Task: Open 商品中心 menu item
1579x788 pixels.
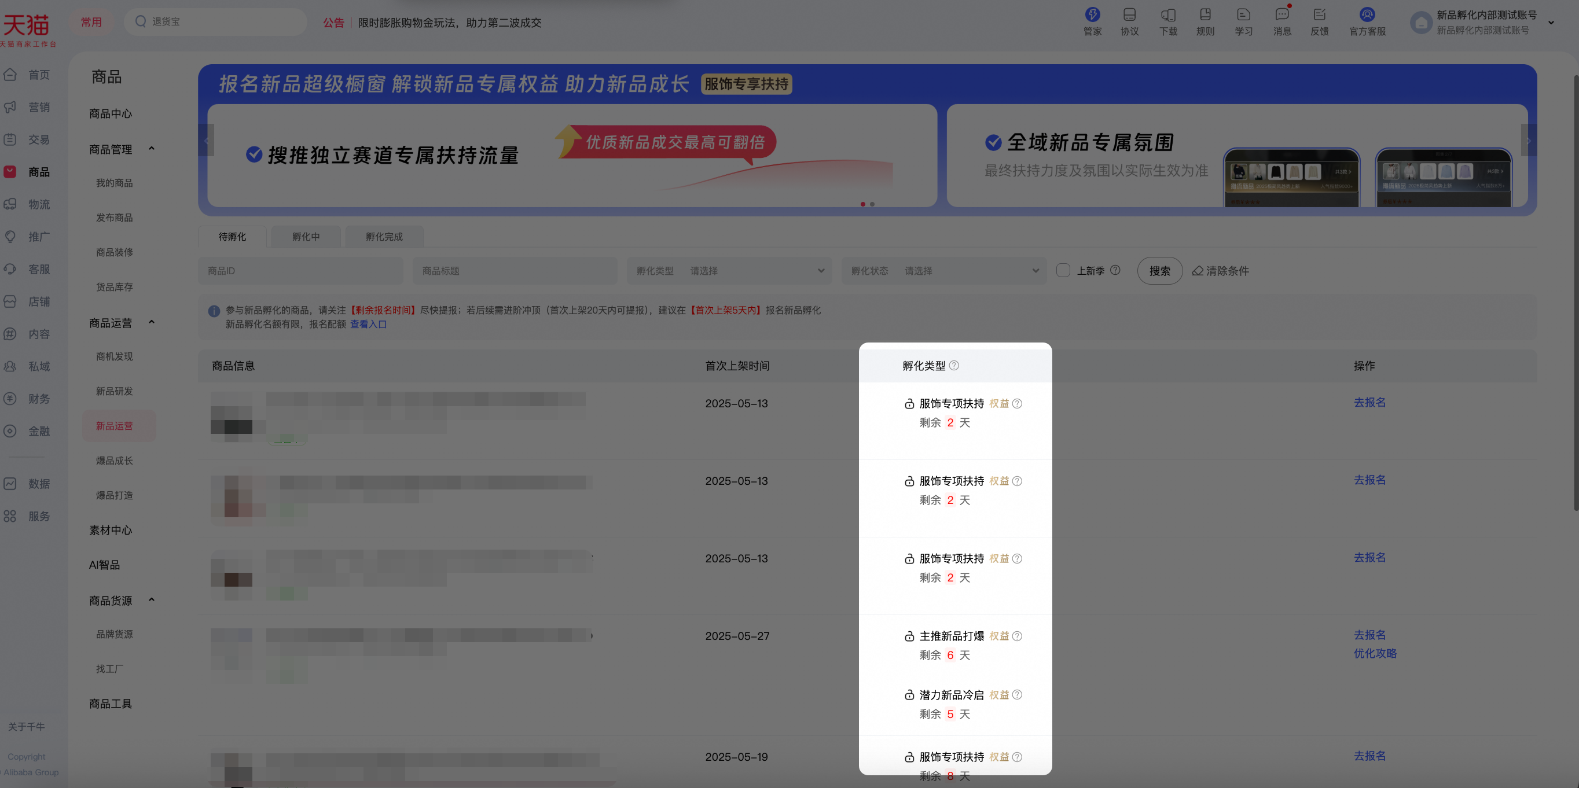Action: (111, 114)
